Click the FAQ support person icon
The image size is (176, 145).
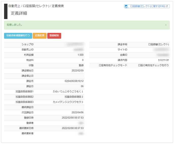[x=126, y=6]
